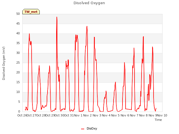Image resolution: width=179 pixels, height=134 pixels.
Task: Click the Oct 26 peak reaching 40
Action: coord(29,34)
